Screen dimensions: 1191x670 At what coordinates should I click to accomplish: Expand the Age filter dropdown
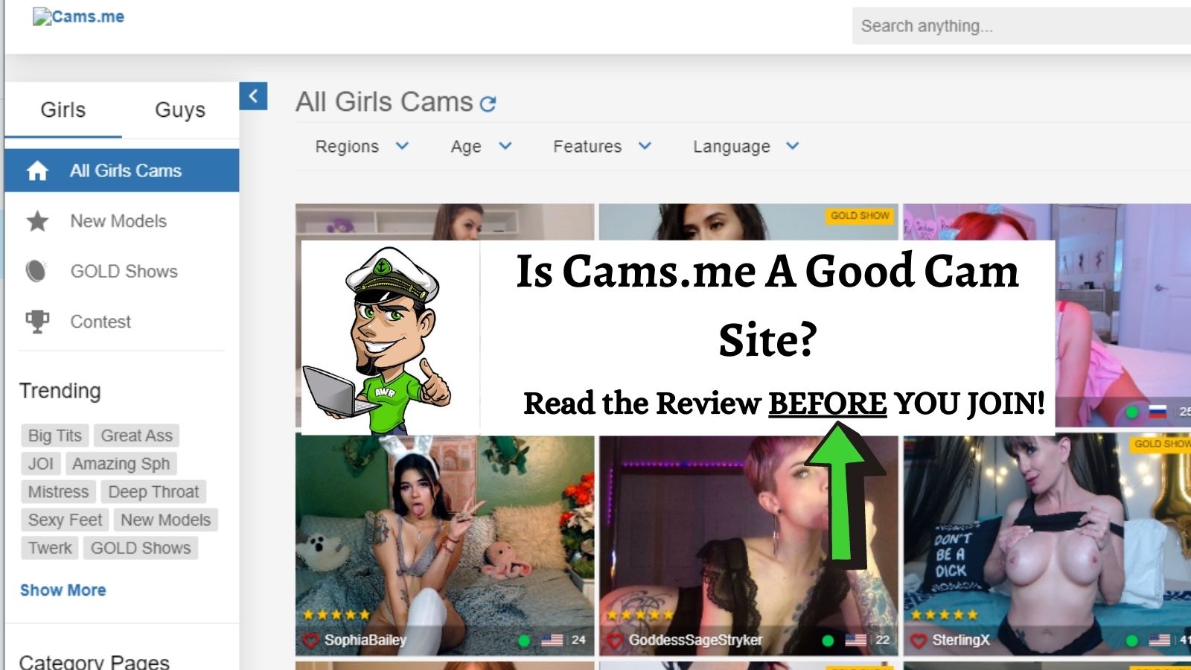tap(481, 147)
